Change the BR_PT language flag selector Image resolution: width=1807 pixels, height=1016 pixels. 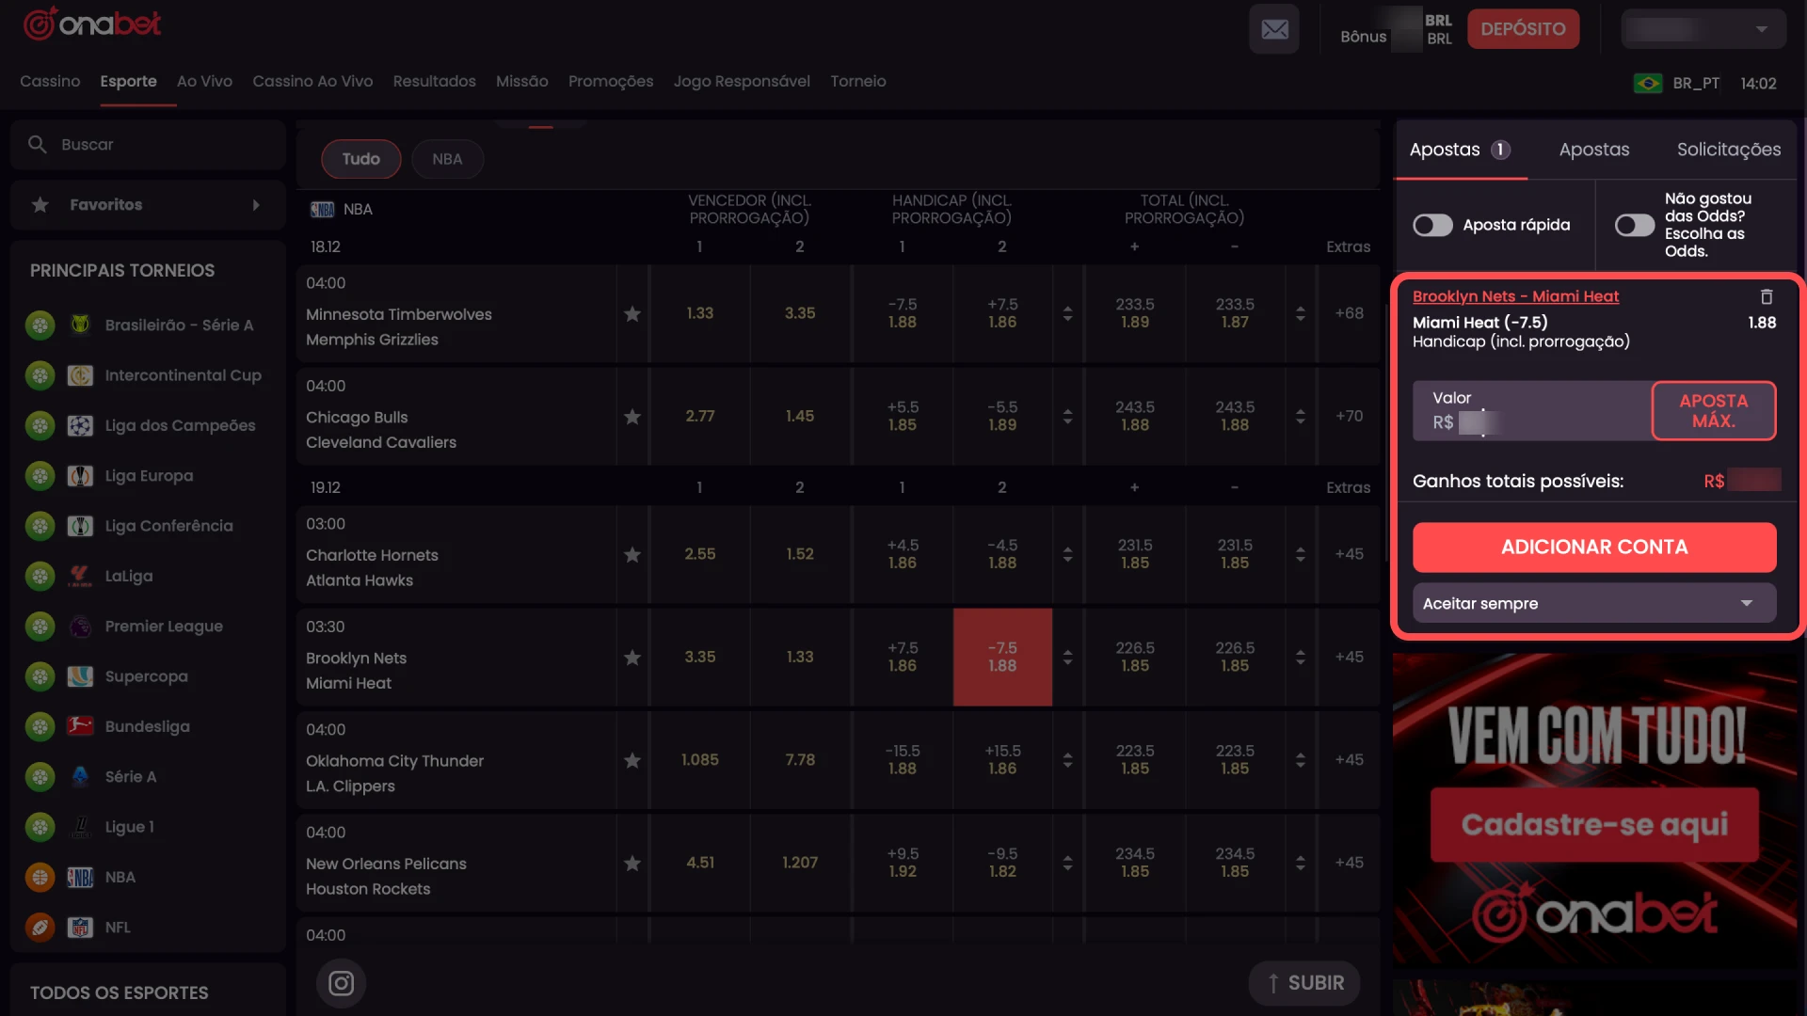point(1648,84)
